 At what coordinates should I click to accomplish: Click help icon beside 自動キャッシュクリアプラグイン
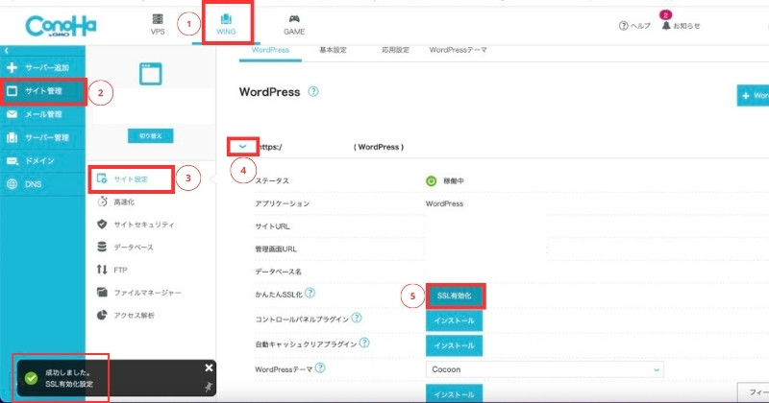[x=364, y=343]
